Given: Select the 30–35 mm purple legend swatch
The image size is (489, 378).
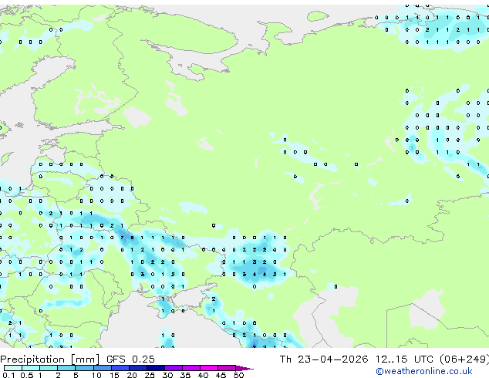Looking at the screenshot, I should [173, 368].
